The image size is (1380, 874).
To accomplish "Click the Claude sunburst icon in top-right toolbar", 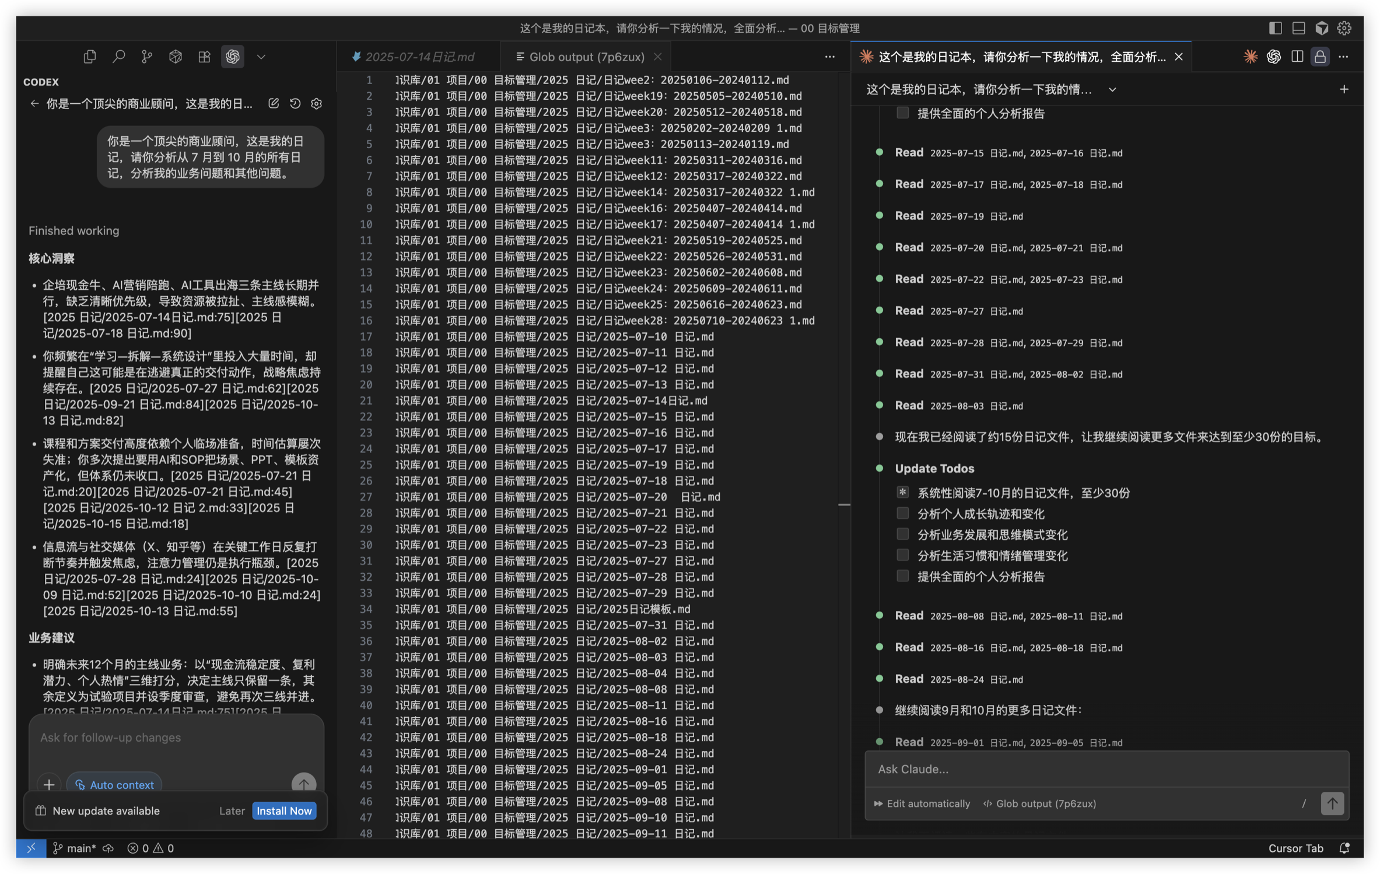I will [1251, 57].
